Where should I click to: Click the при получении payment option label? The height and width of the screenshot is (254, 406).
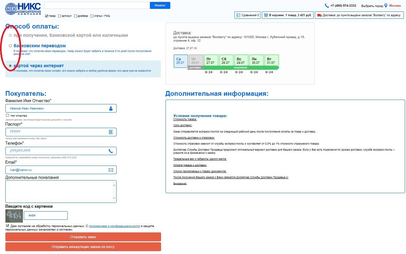point(71,35)
